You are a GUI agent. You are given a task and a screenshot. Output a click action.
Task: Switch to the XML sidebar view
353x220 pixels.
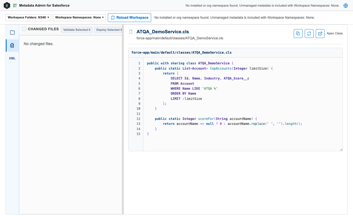[12, 58]
